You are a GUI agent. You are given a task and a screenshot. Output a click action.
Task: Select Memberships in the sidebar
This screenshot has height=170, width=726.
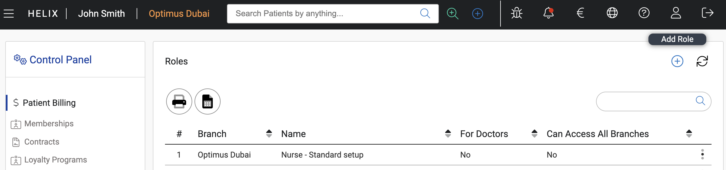point(49,124)
